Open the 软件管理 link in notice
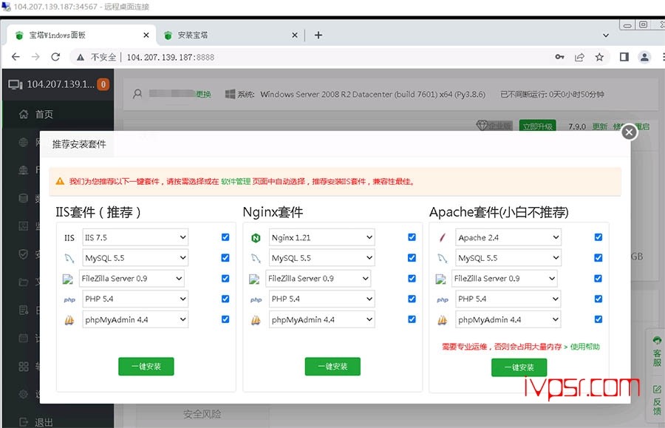Viewport: 665px width, 428px height. 236,182
